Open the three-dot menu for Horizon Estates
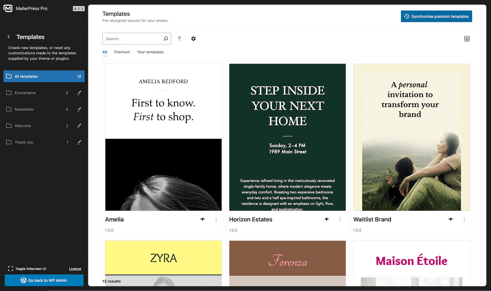 pyautogui.click(x=340, y=219)
